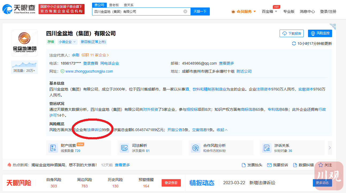Clear the search box with X icon
Screen dimensions: 346x193
[x=185, y=11]
